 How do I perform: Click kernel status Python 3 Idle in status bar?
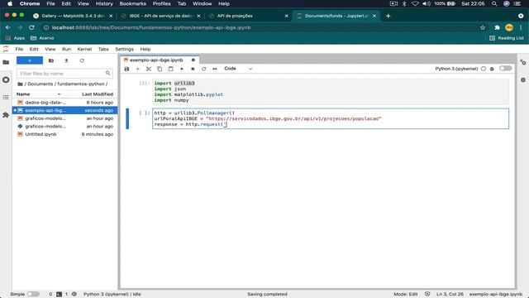(x=112, y=295)
